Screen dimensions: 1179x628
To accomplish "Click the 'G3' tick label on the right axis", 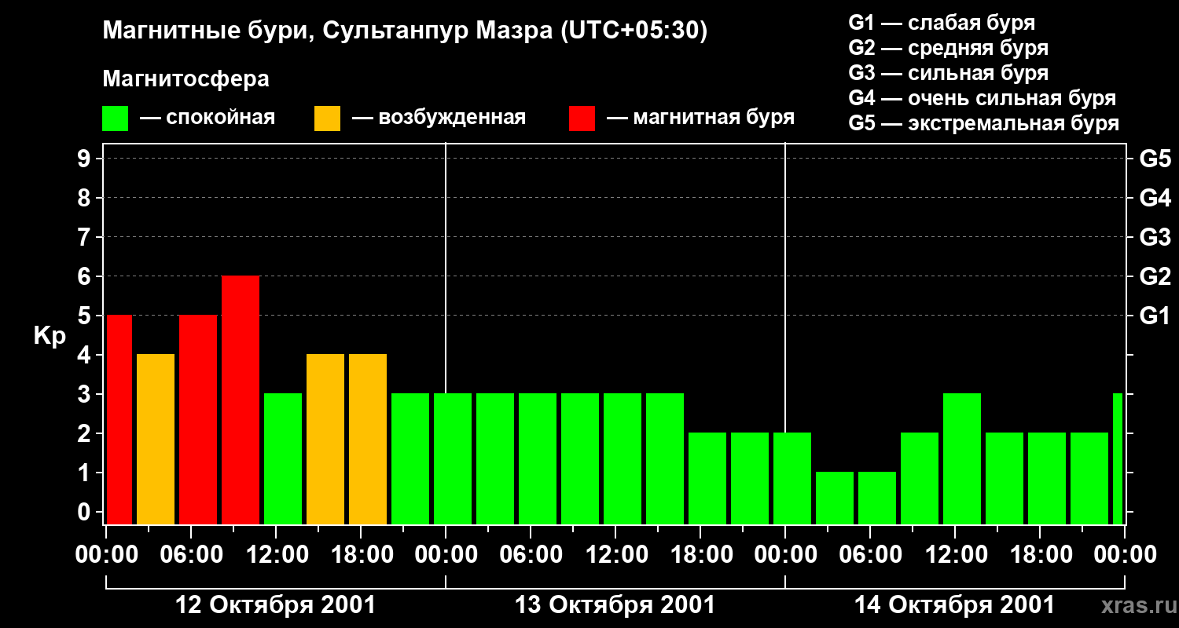I will pyautogui.click(x=1155, y=237).
